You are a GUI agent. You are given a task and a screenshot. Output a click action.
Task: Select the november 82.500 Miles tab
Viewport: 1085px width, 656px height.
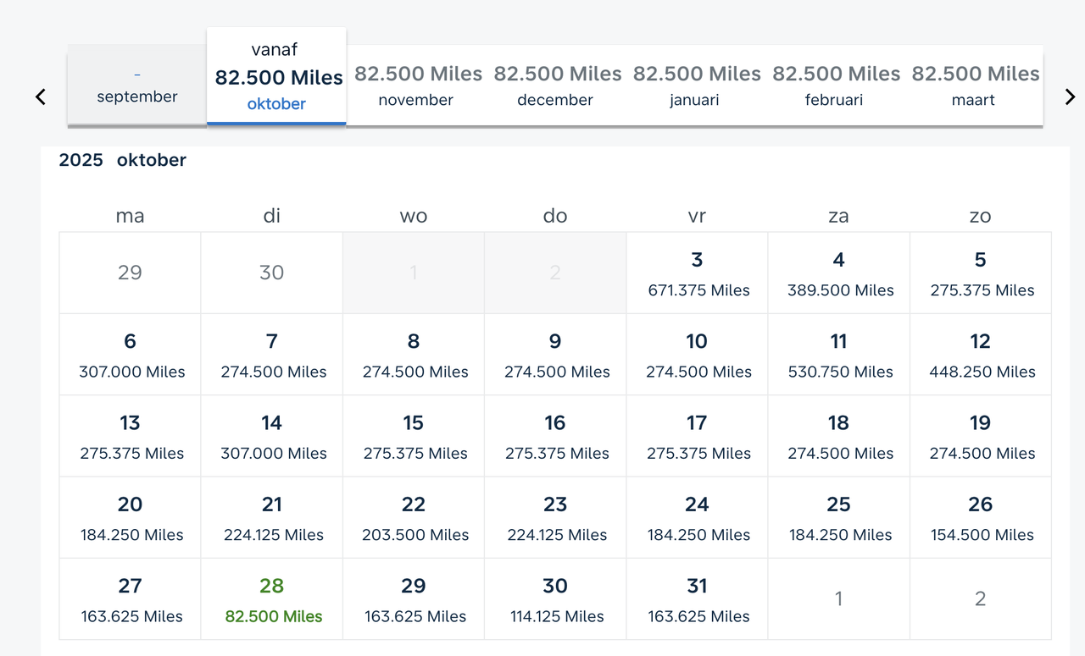point(416,85)
